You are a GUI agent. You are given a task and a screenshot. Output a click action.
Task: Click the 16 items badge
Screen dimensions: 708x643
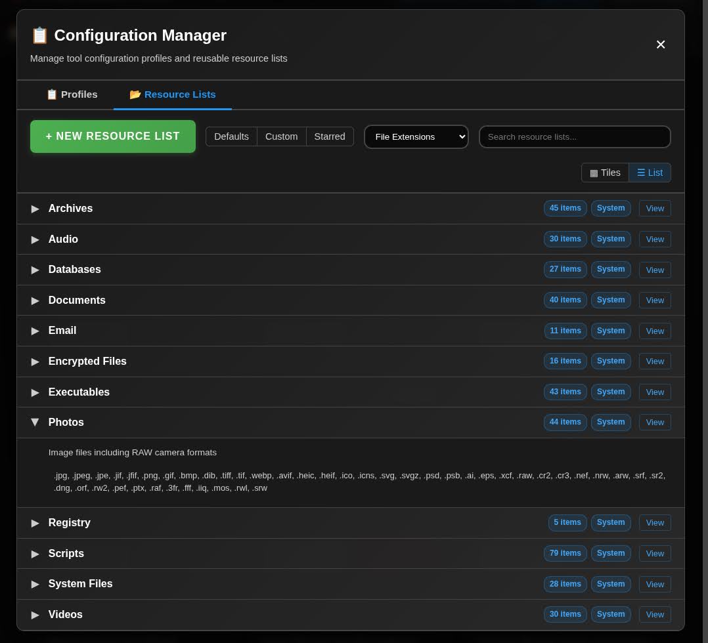pyautogui.click(x=565, y=360)
